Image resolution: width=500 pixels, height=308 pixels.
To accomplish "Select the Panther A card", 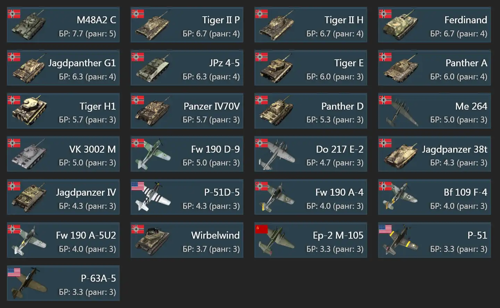I will point(434,68).
